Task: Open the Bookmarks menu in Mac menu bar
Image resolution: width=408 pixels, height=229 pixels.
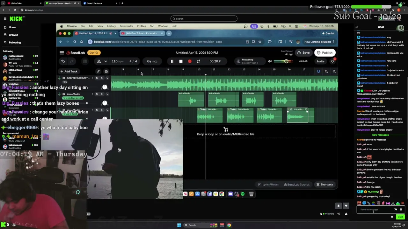Action: coord(126,26)
